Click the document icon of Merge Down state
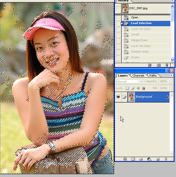 tap(126, 40)
